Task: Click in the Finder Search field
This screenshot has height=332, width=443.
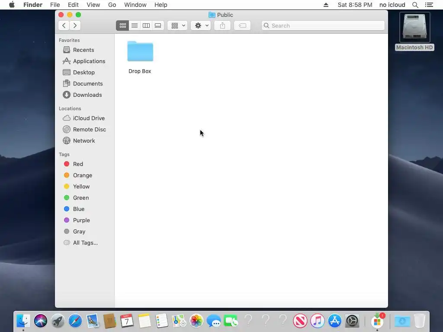Action: click(323, 26)
